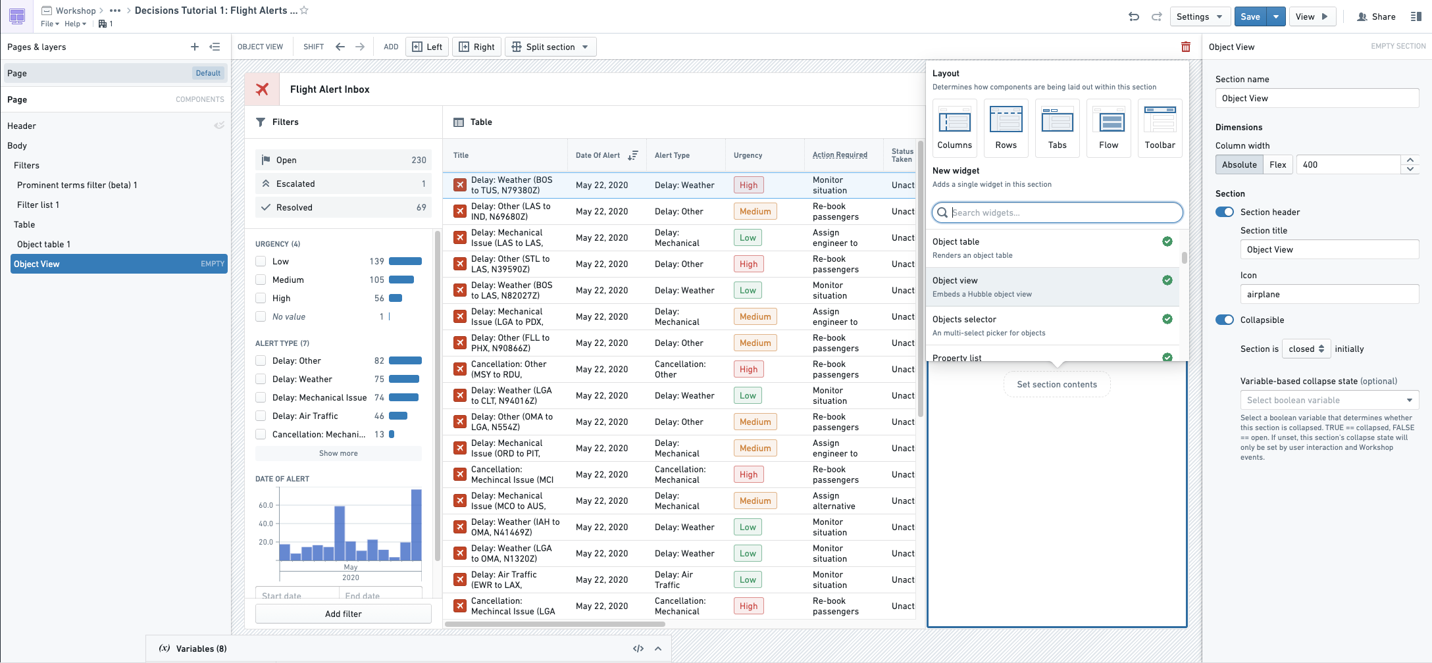Click the Show more alert types button
The width and height of the screenshot is (1432, 663).
[x=338, y=453]
